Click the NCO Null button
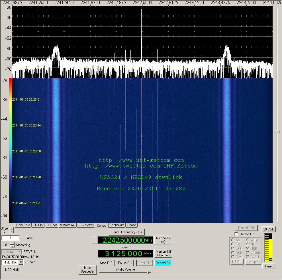This screenshot has height=280, width=282. tap(12, 269)
